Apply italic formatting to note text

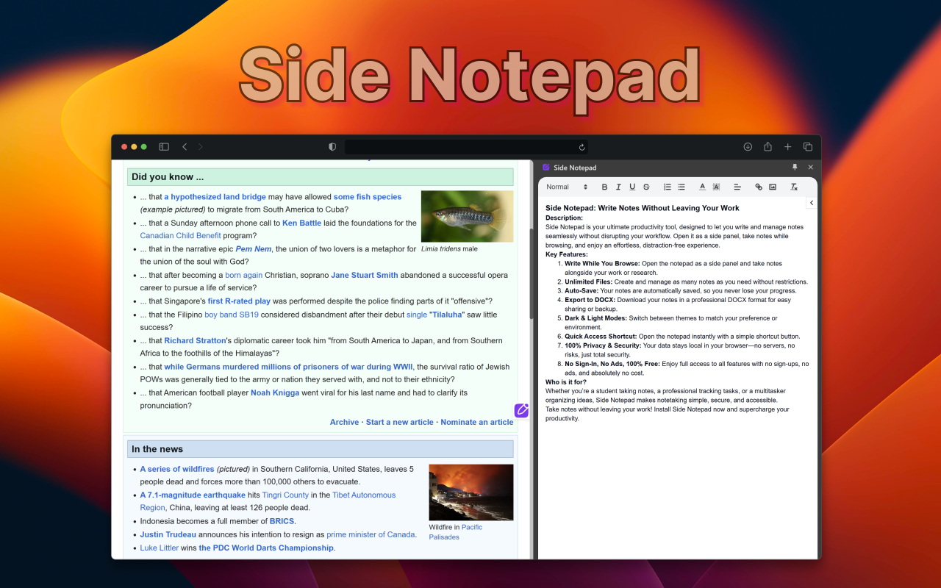click(618, 187)
